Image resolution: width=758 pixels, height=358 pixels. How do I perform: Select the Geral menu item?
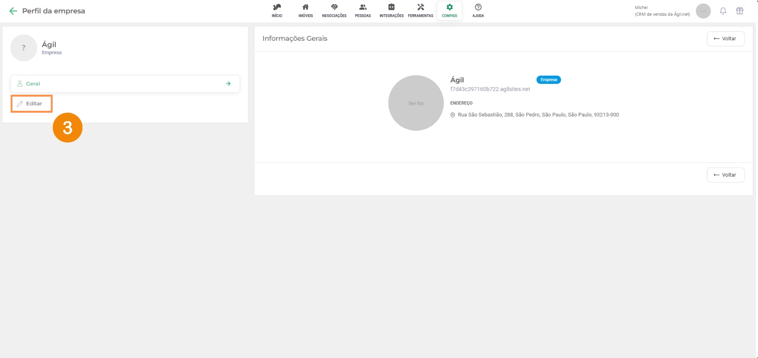(33, 84)
